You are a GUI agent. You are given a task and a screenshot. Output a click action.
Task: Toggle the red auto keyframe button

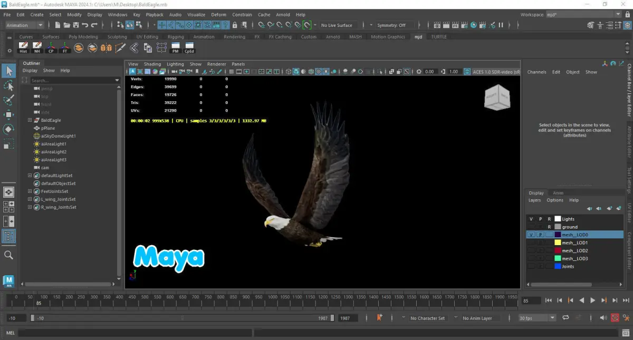615,318
